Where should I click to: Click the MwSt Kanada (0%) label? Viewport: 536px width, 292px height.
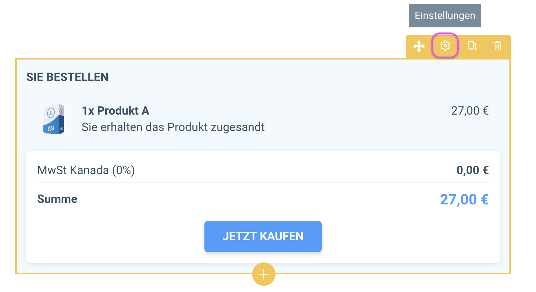[86, 170]
